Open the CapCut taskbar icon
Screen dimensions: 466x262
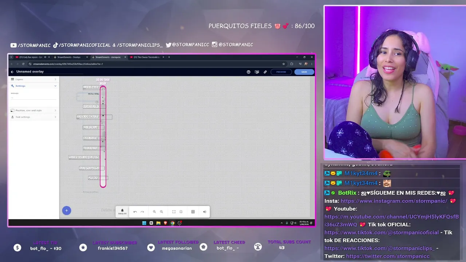click(151, 223)
